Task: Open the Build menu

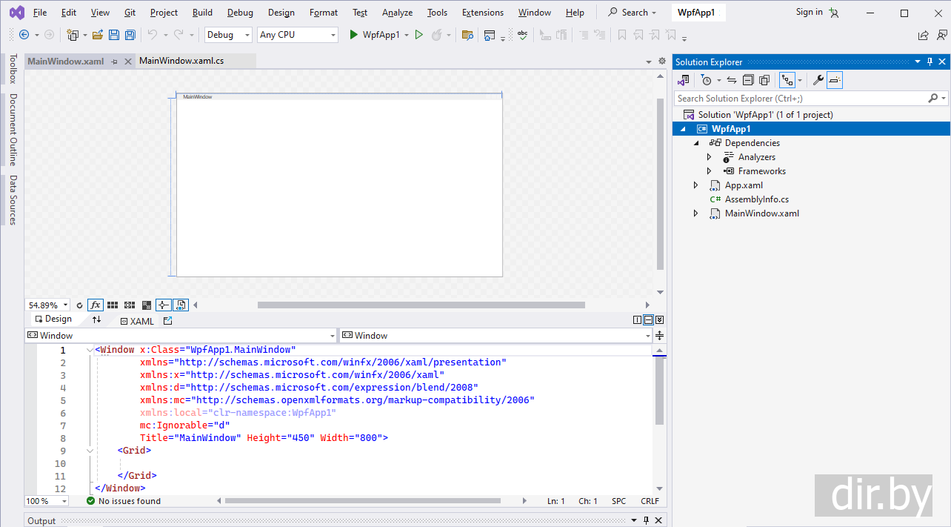Action: tap(201, 13)
